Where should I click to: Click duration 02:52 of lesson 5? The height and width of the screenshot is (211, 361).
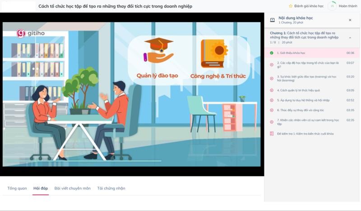point(350,100)
